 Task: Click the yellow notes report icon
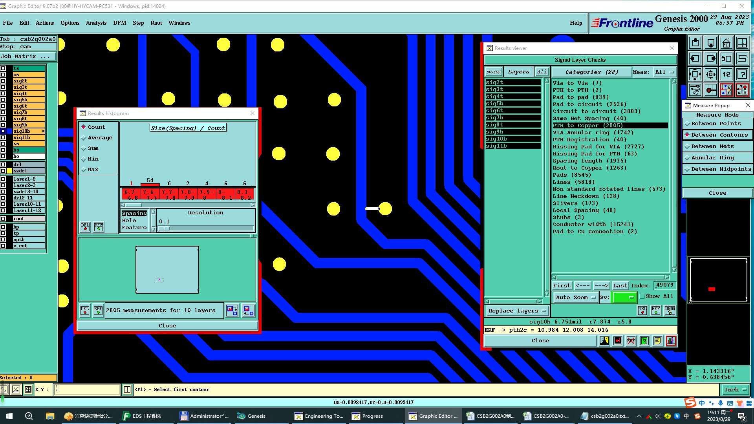click(657, 341)
